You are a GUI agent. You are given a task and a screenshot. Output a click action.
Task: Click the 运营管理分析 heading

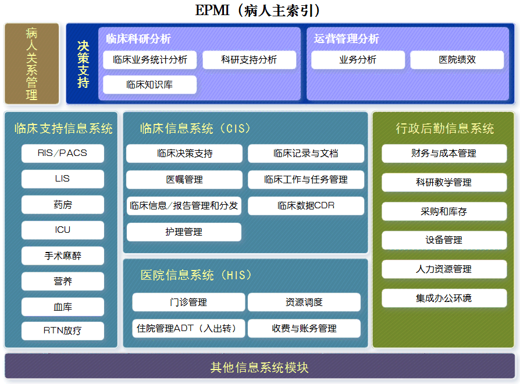(x=346, y=39)
